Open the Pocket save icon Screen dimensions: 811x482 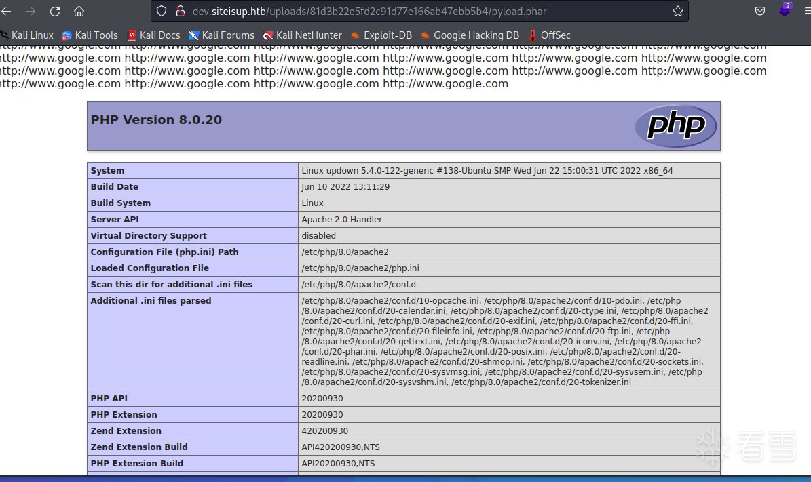tap(760, 11)
